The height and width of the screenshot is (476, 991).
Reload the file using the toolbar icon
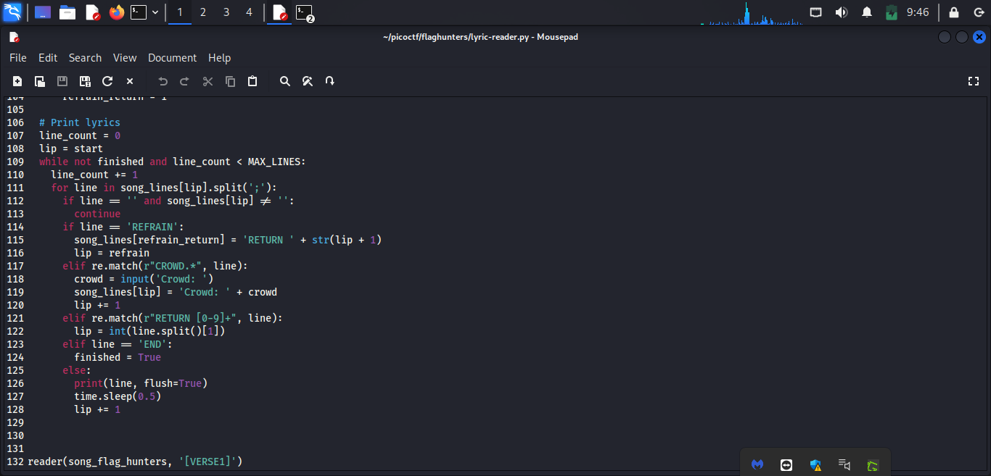click(x=107, y=81)
